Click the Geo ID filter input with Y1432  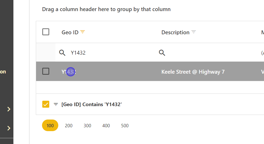coord(108,53)
